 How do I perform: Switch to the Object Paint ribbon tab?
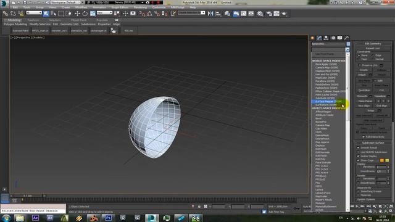coord(78,20)
